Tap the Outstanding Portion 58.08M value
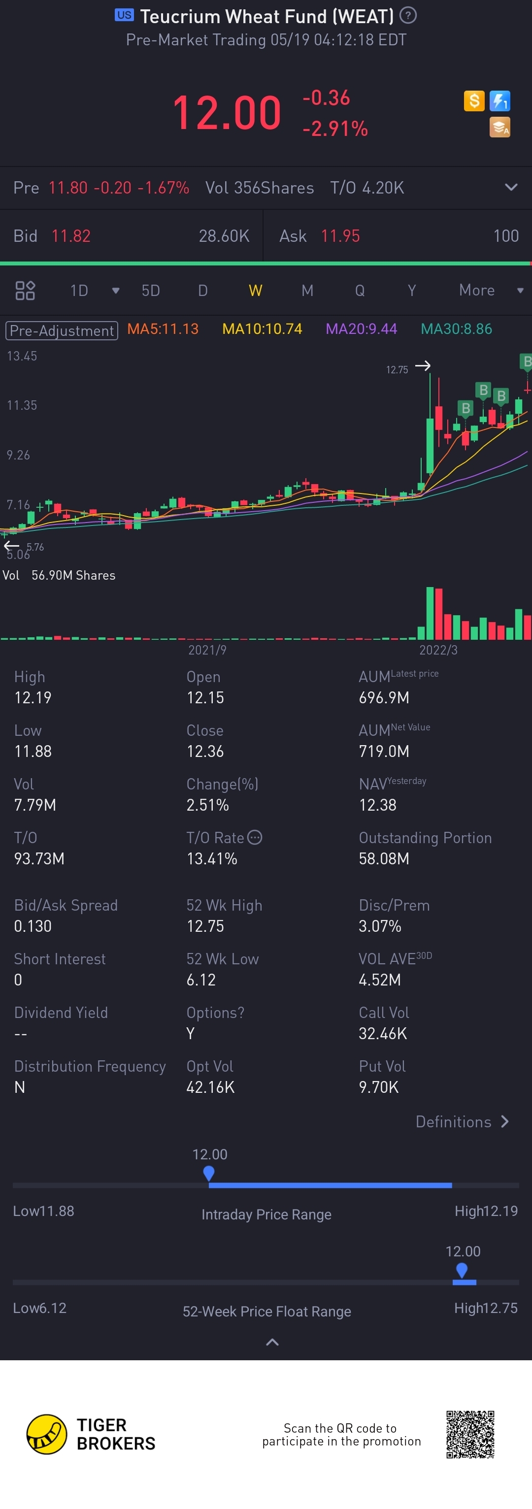This screenshot has height=1509, width=532. coord(384,859)
